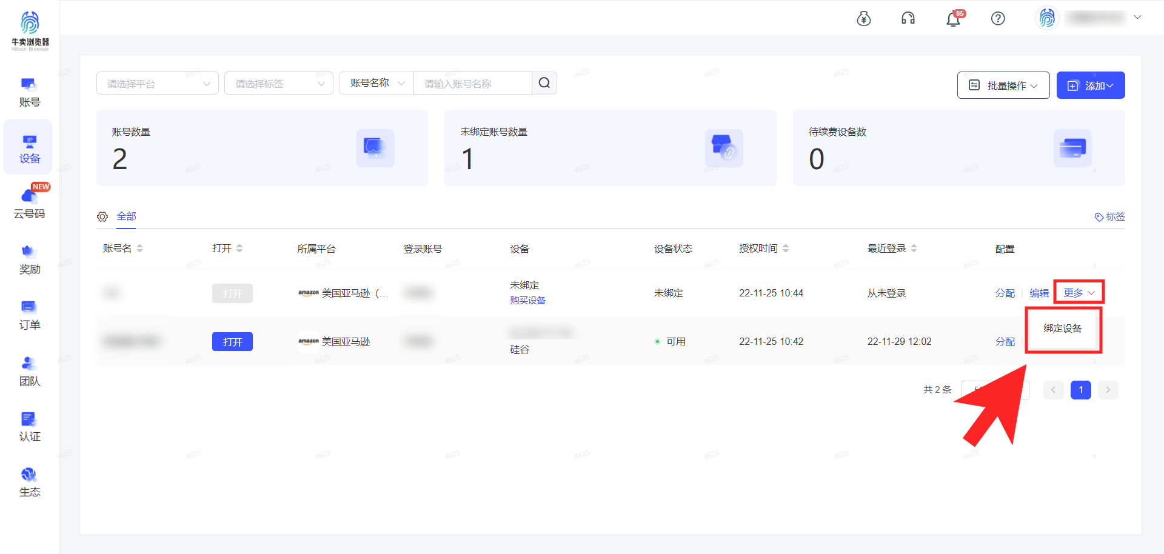Switch to the 全部 tab
This screenshot has height=554, width=1164.
[126, 216]
